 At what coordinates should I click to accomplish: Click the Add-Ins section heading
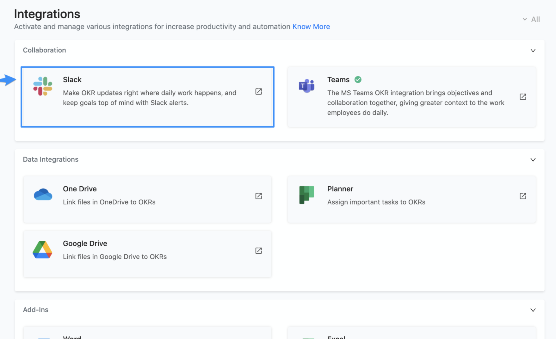35,310
